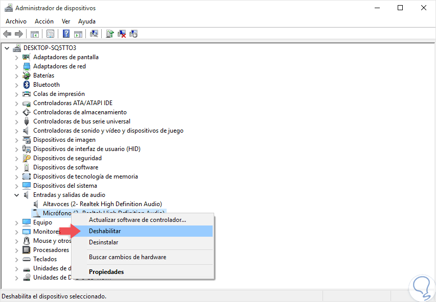Click the Properties sheet toolbar icon
Image resolution: width=436 pixels, height=302 pixels.
(50, 34)
